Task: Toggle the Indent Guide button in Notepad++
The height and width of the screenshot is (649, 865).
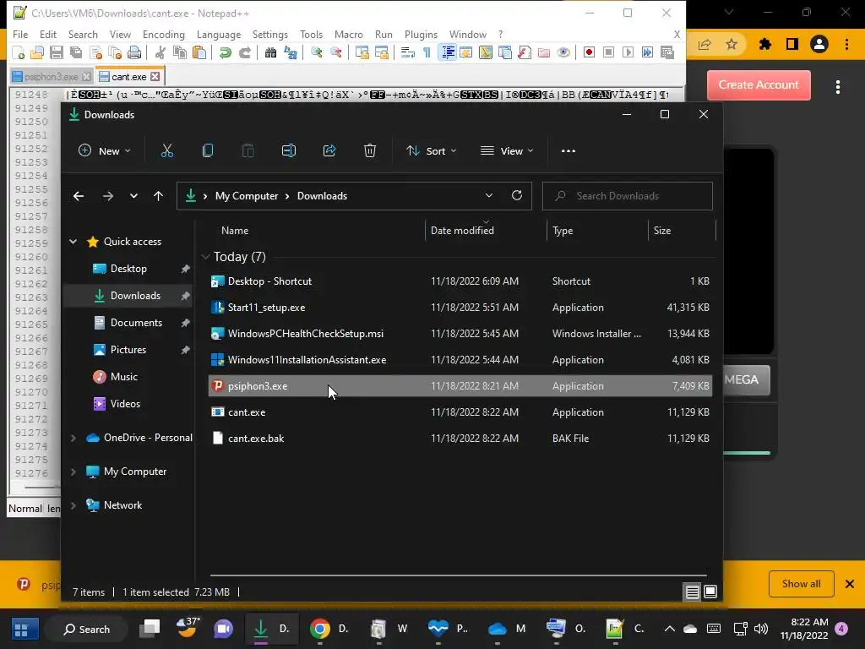Action: pos(448,52)
